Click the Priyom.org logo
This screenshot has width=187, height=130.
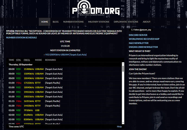(x=96, y=8)
